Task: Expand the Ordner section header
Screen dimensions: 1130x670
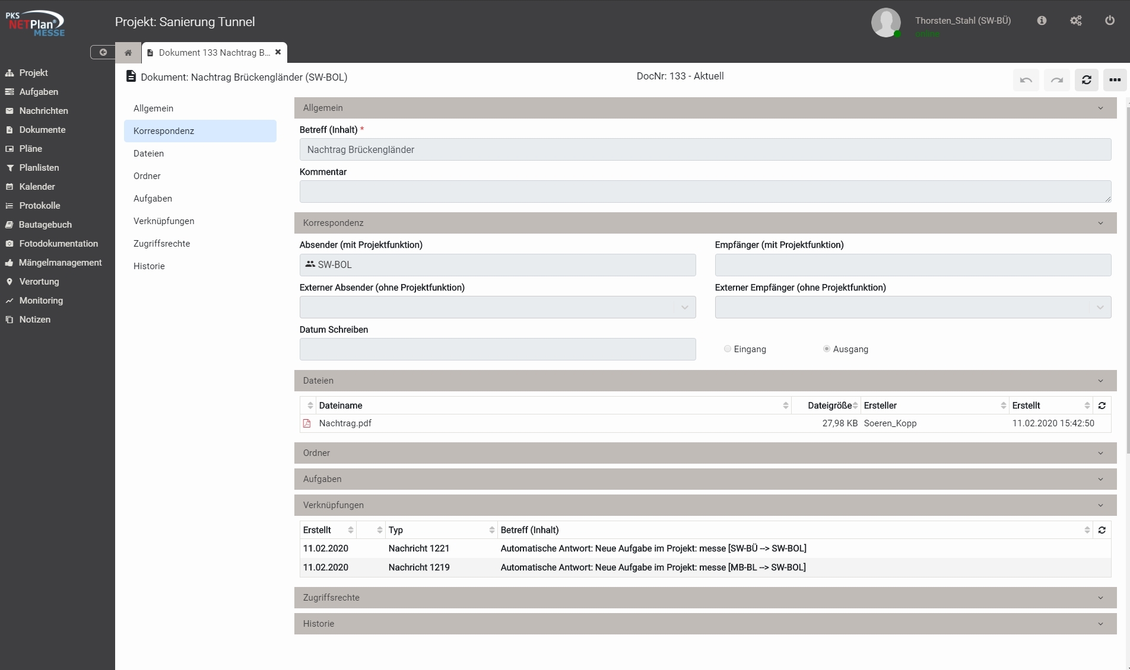Action: [705, 453]
